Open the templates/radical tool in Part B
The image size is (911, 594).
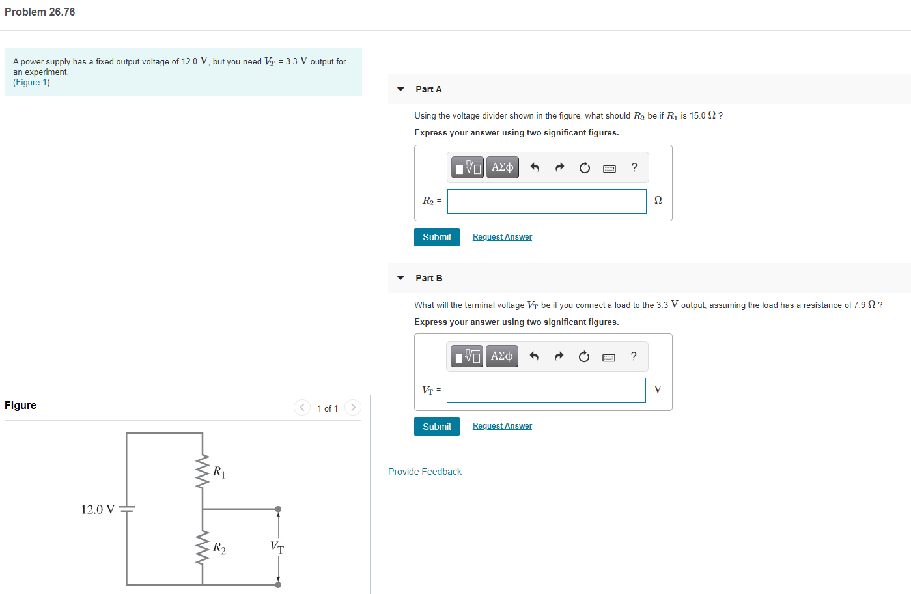(x=467, y=357)
